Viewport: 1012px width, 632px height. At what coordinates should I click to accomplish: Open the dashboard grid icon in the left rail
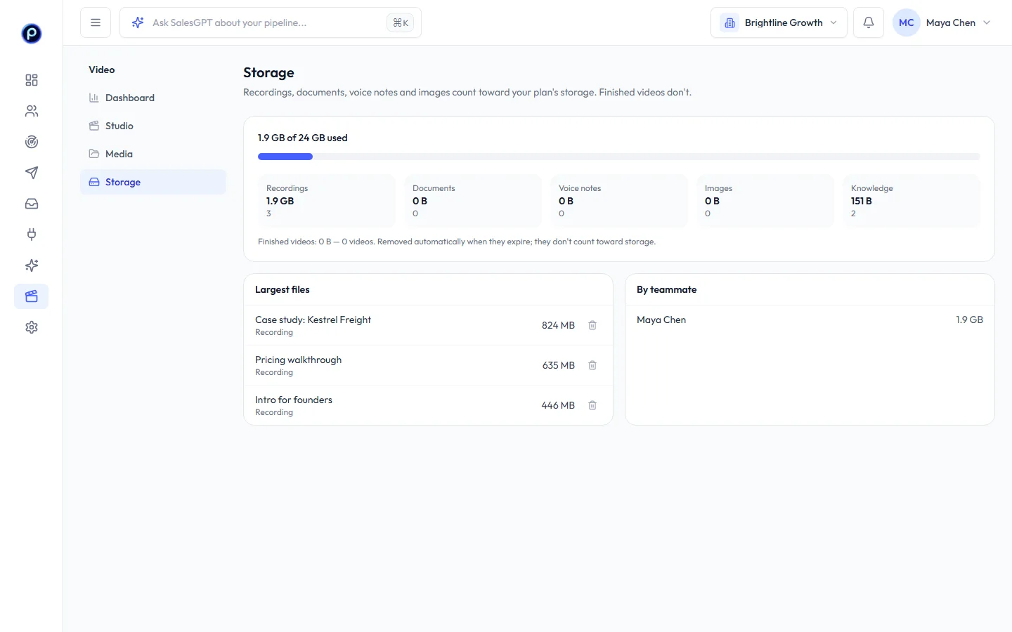[32, 80]
